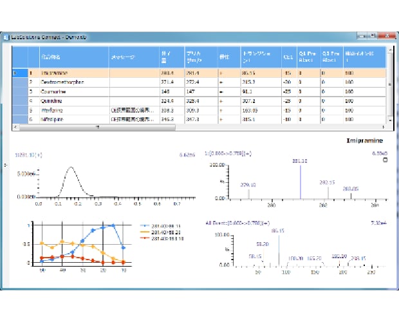The height and width of the screenshot is (322, 399).
Task: Expand the side panel arrow left of the chromatogram
Action: (6, 166)
